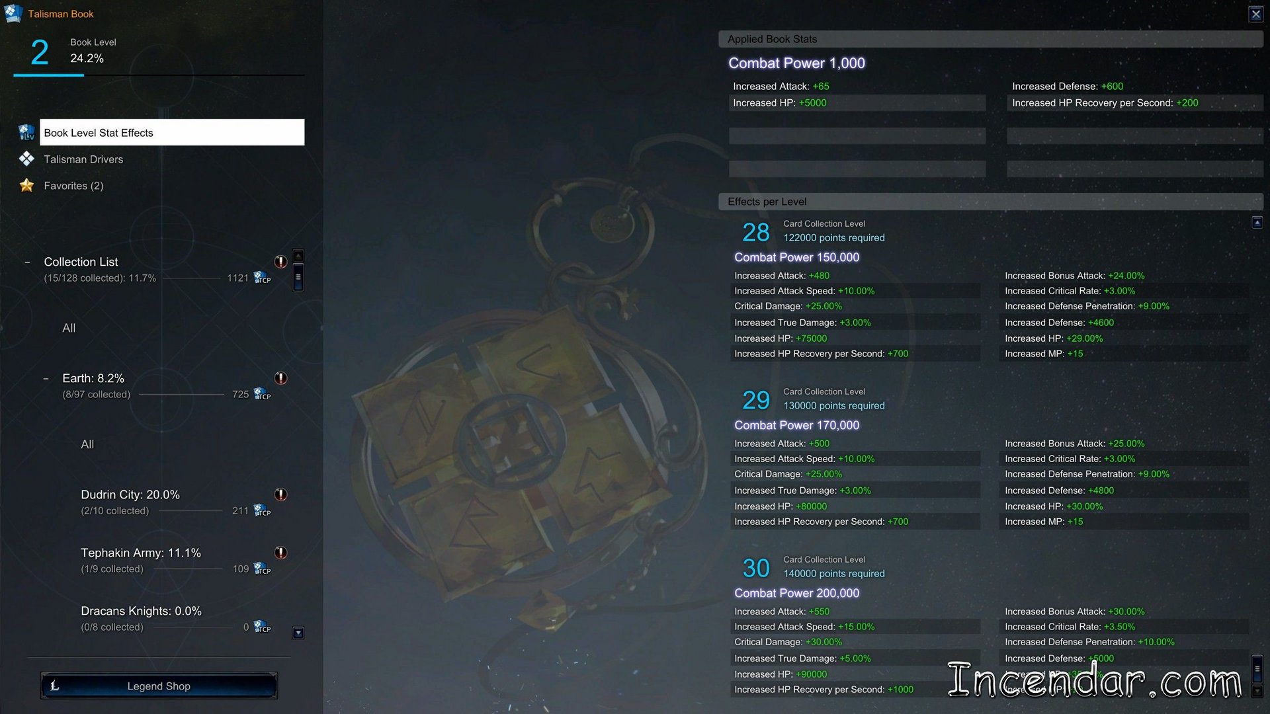Click the Favorites star icon

tap(26, 185)
